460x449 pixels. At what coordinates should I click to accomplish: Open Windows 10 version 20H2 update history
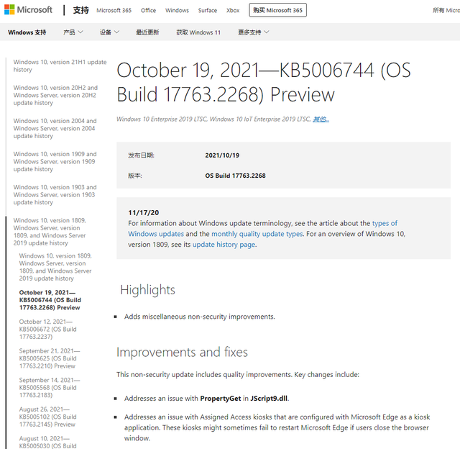click(55, 95)
